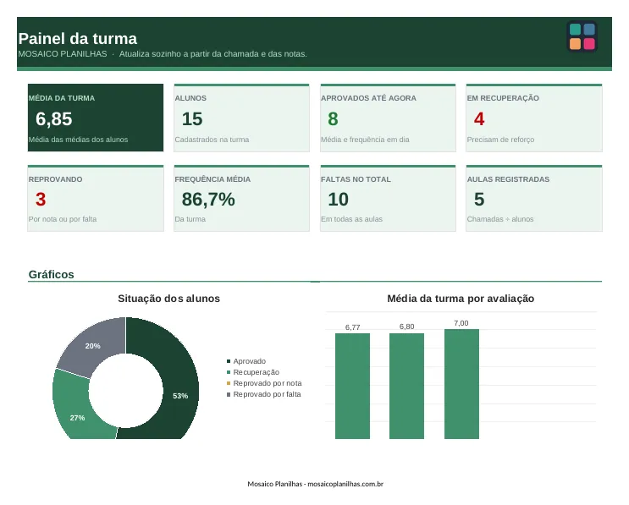Viewport: 629px width, 505px height.
Task: Click the students count value 15
Action: [x=192, y=119]
